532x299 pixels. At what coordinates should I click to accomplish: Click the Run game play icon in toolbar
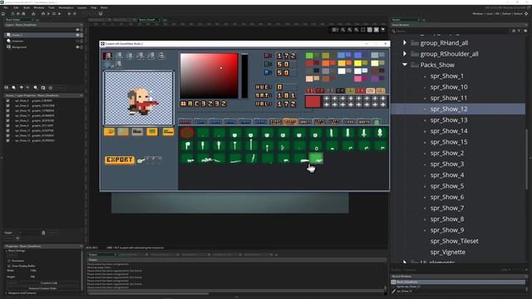(48, 14)
